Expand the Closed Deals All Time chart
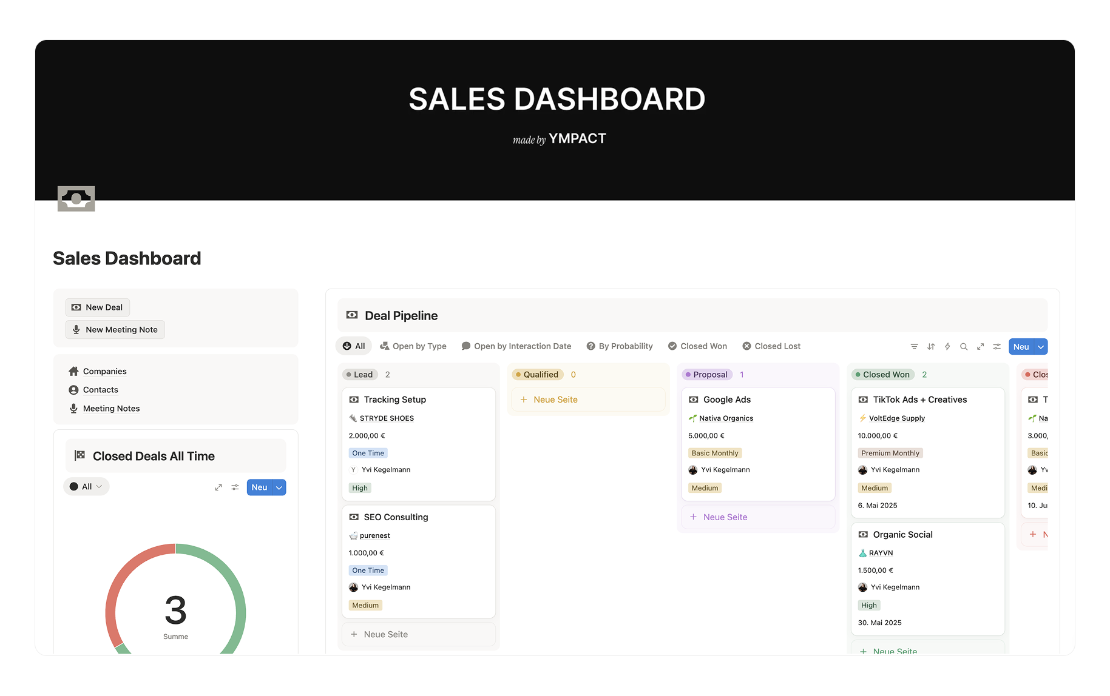Viewport: 1110px width, 696px height. 218,487
